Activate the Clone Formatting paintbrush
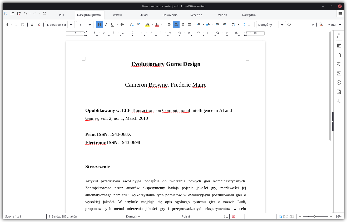 [32, 24]
